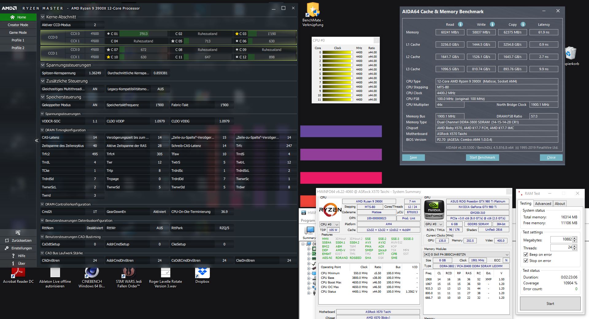
Task: Click the Ryzen logo in HWiNFO summary
Action: click(330, 210)
